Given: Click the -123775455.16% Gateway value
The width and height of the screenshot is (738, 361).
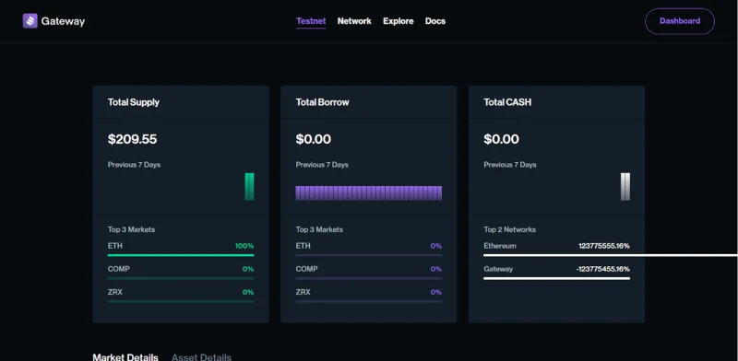Looking at the screenshot, I should 603,269.
